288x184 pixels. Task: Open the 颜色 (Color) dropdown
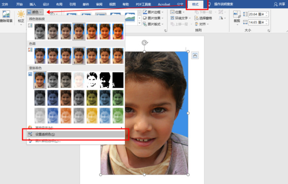[x=35, y=12]
